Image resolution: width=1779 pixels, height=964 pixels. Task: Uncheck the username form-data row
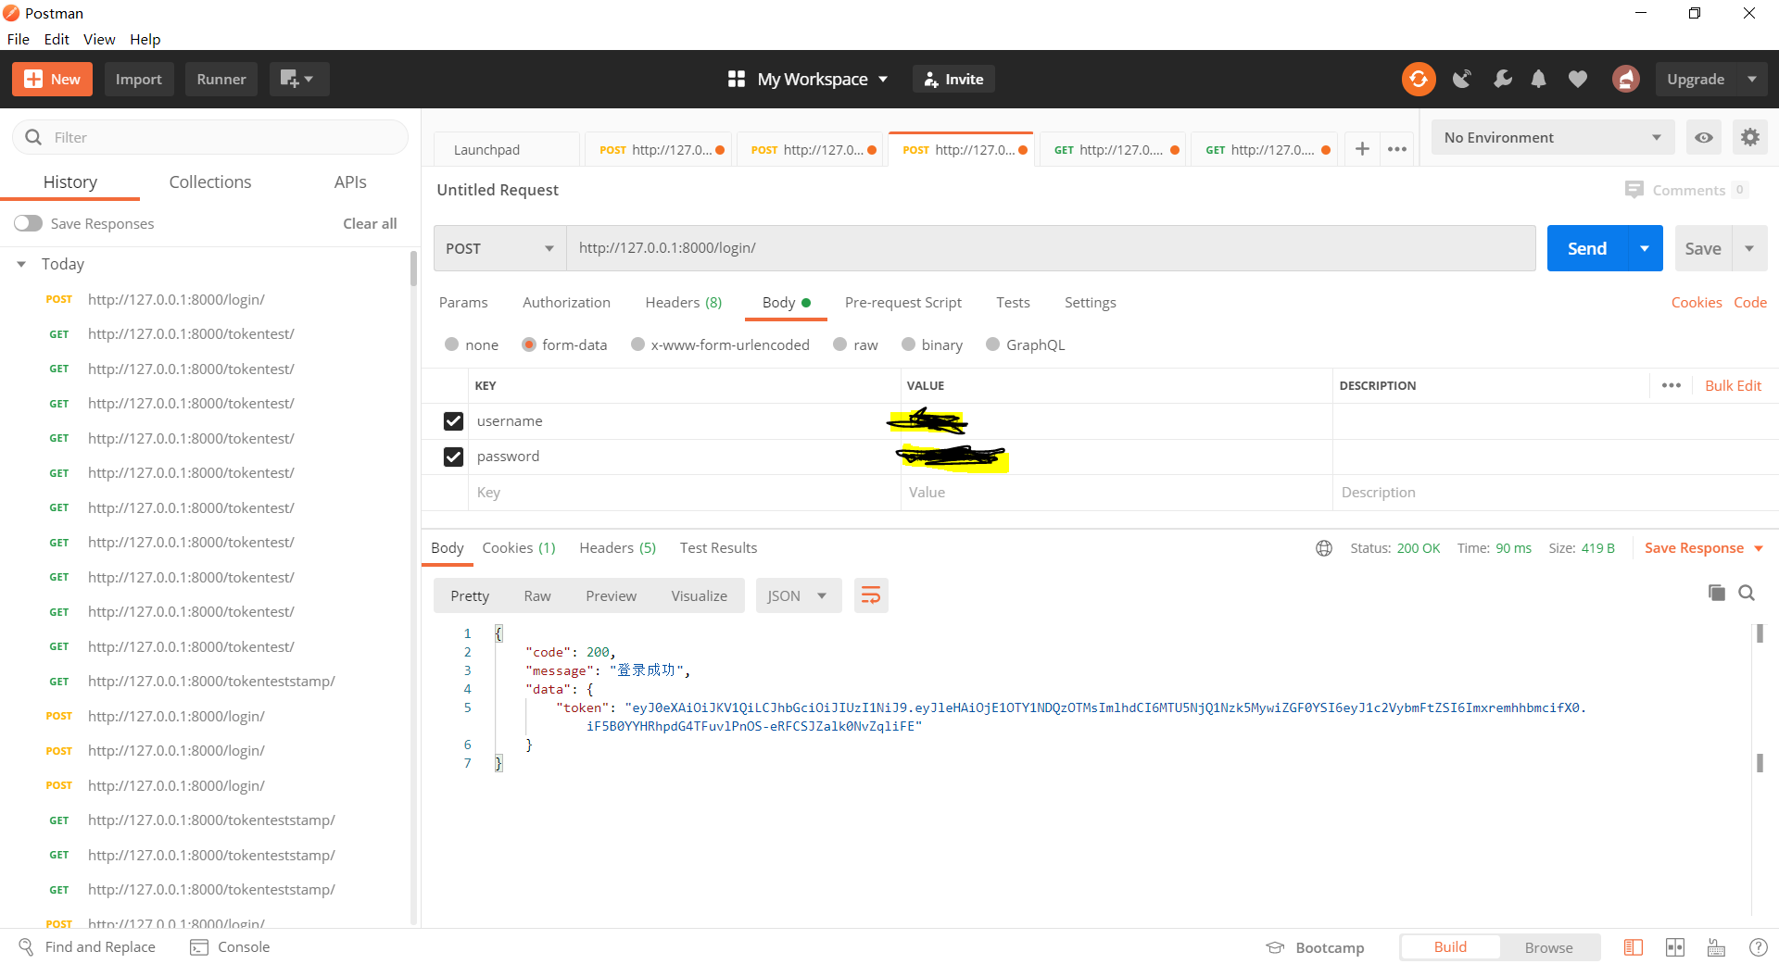[453, 420]
